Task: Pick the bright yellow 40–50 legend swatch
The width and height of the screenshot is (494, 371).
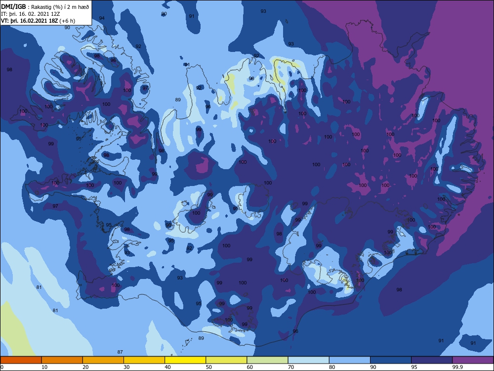Action: 185,360
